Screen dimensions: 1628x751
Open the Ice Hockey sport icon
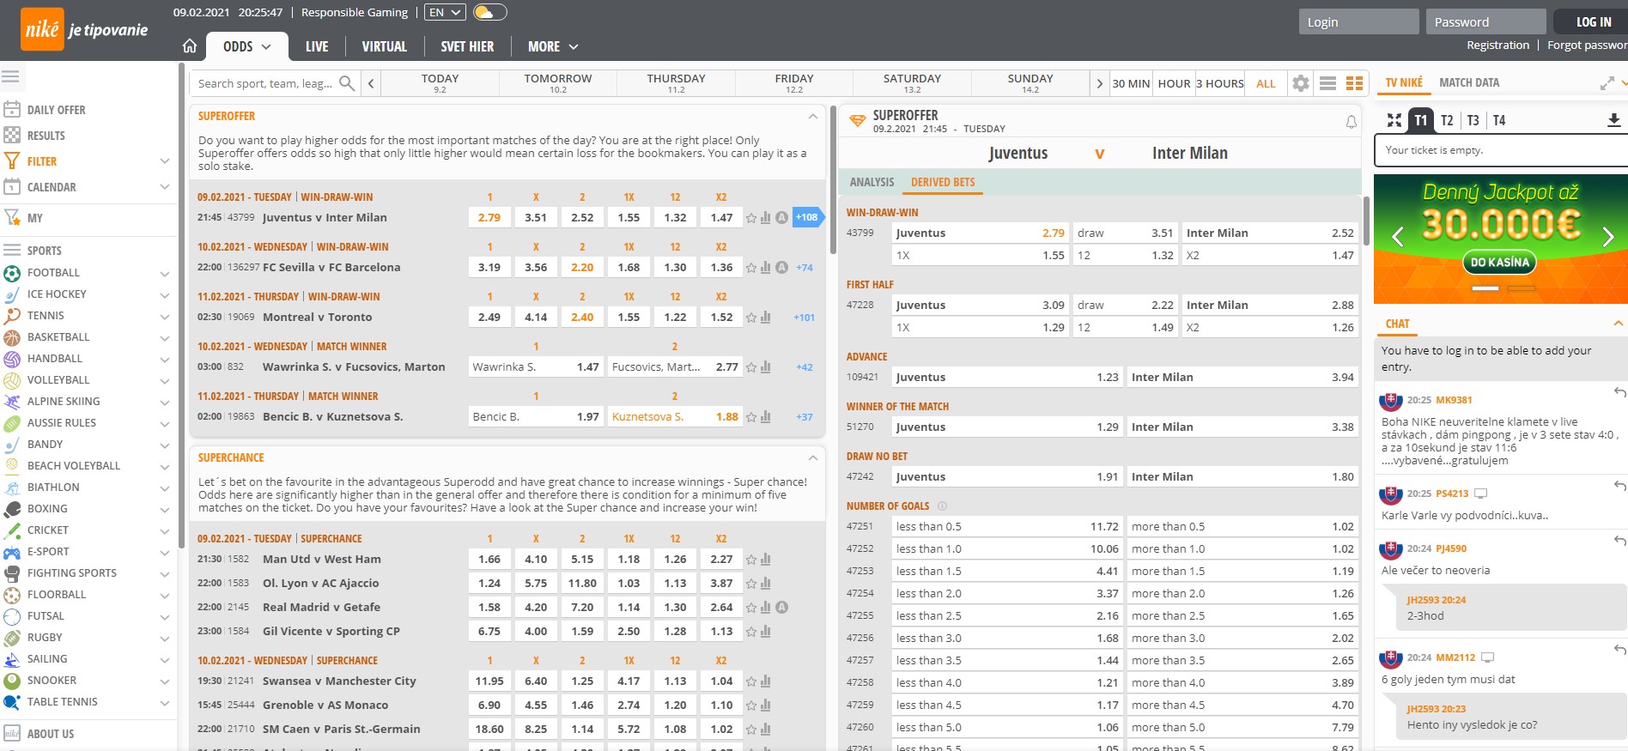click(12, 294)
